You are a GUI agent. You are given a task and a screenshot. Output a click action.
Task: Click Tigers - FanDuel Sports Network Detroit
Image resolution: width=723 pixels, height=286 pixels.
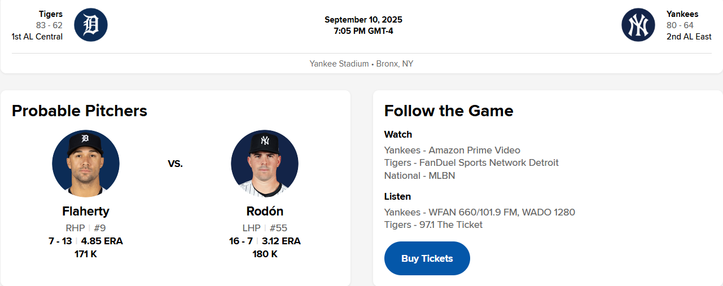pos(471,162)
